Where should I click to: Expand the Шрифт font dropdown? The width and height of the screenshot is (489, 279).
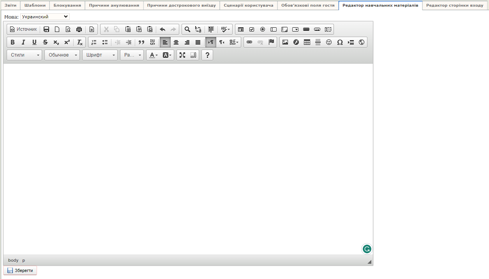(x=100, y=55)
